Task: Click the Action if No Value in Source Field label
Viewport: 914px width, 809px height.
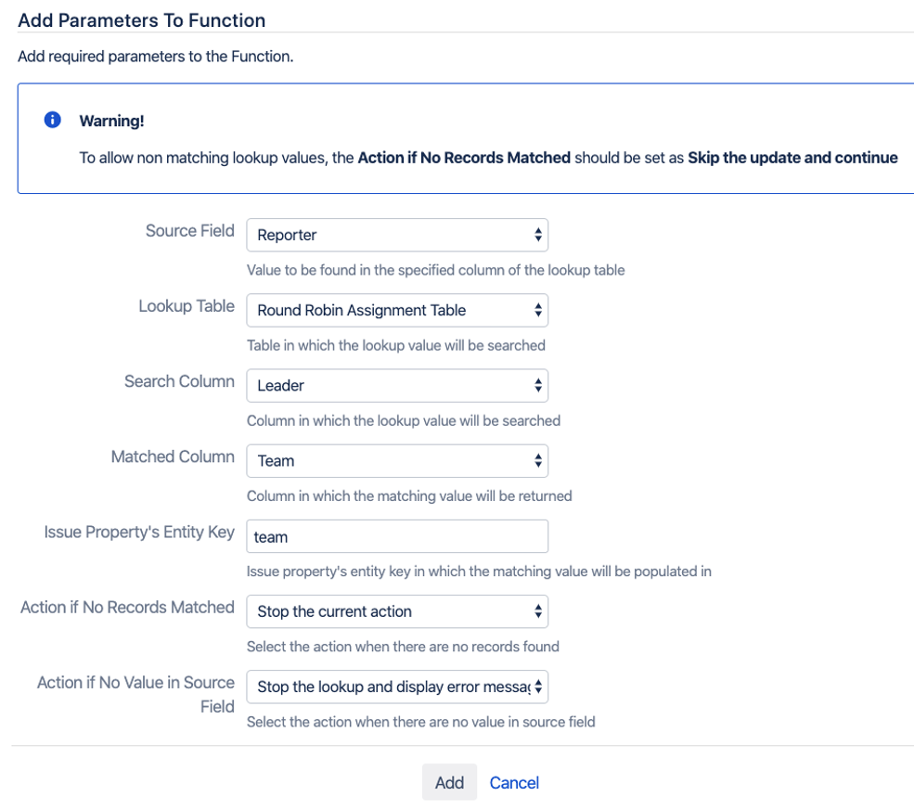Action: click(135, 694)
